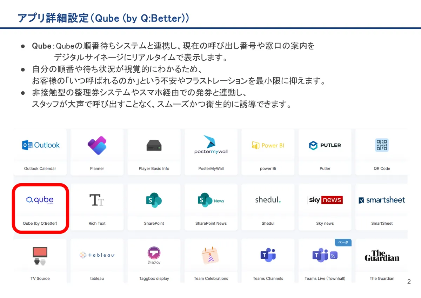This screenshot has width=421, height=298.
Task: Click the 'Putler' card label
Action: click(325, 168)
